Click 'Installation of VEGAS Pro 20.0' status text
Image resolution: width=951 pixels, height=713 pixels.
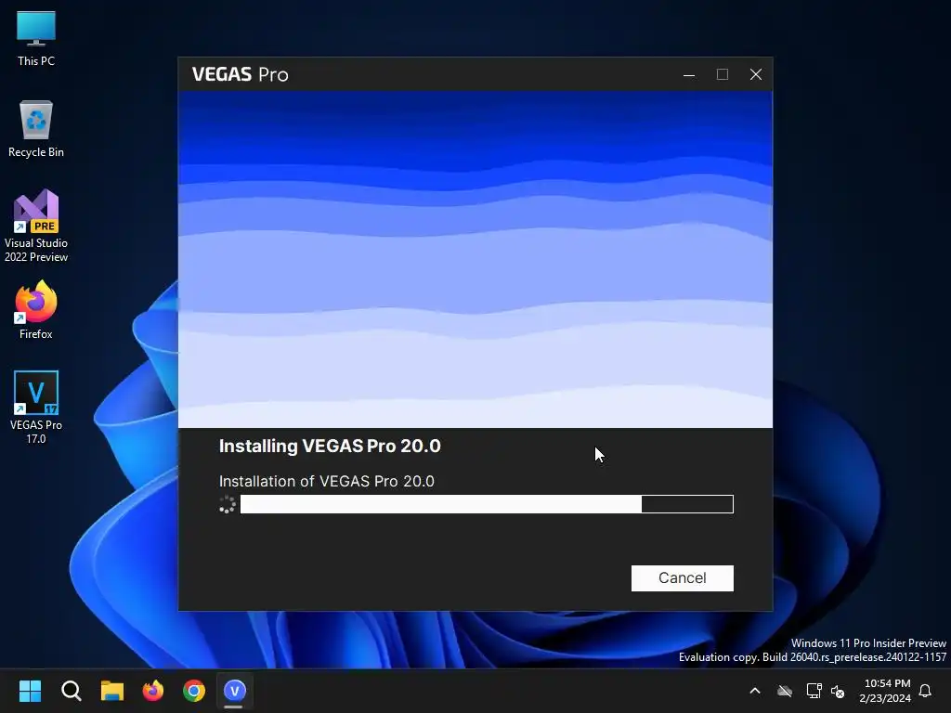[326, 482]
